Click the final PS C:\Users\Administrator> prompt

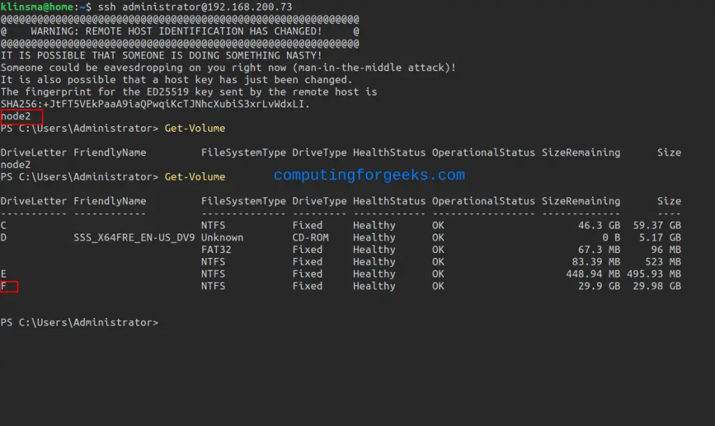pos(80,323)
